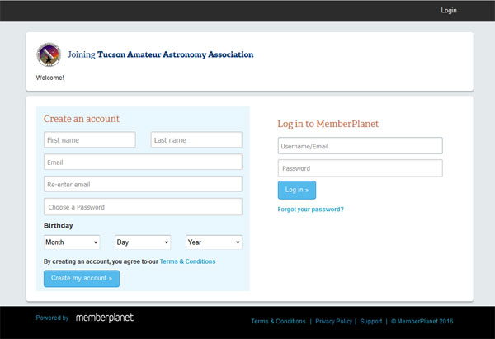495x339 pixels.
Task: Open the Month birthday dropdown
Action: (72, 242)
